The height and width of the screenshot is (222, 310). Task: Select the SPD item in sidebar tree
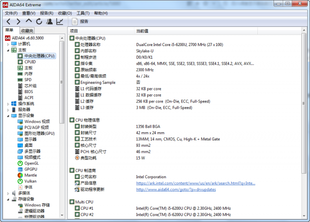[x=28, y=80]
